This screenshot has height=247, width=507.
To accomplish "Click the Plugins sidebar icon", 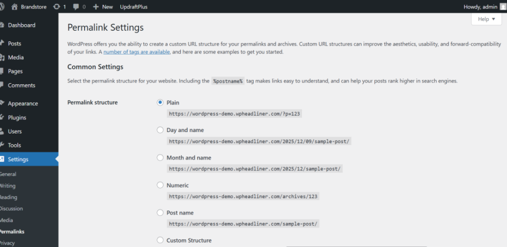I will (x=2, y=118).
